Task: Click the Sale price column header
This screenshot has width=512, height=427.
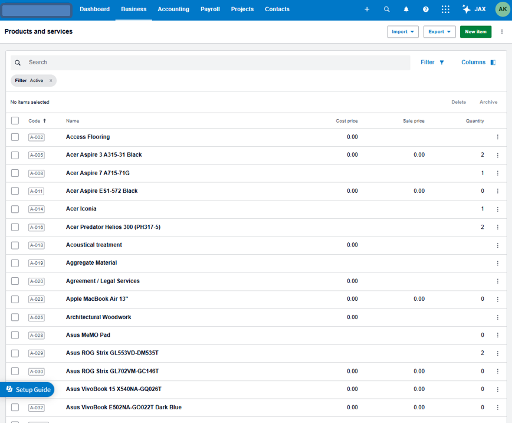Action: point(413,121)
